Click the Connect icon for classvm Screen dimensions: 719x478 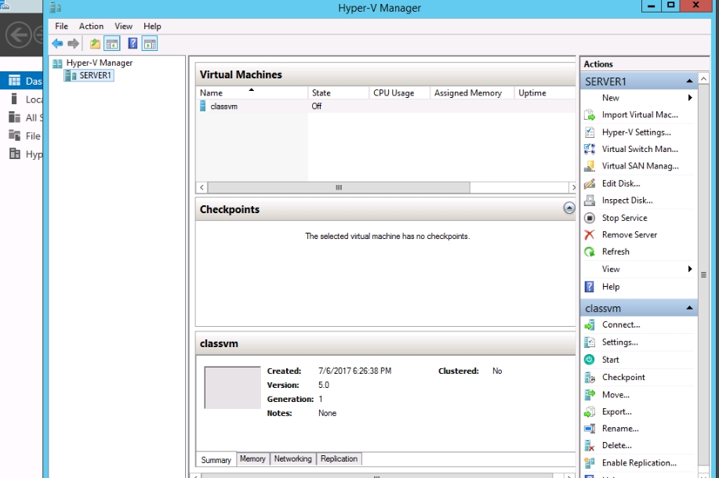coord(590,325)
